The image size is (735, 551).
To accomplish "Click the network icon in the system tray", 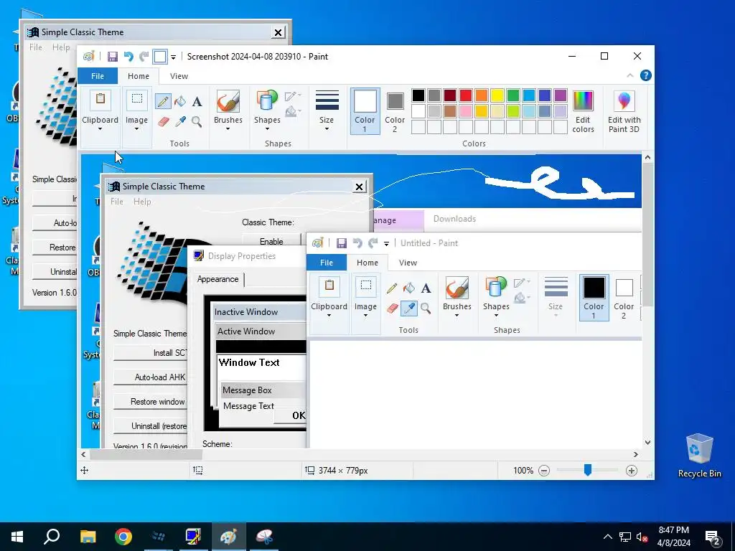I will point(625,537).
